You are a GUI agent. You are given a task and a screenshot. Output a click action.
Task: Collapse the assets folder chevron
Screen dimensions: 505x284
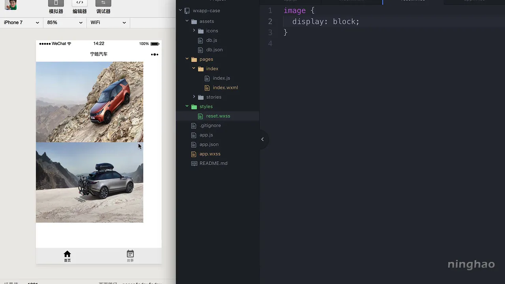click(187, 21)
